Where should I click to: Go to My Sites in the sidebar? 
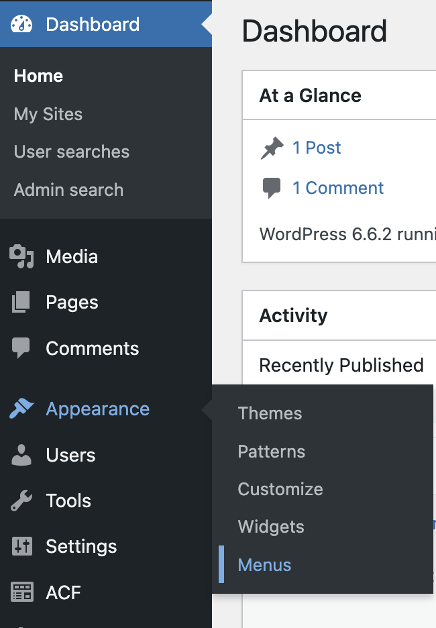(x=48, y=114)
